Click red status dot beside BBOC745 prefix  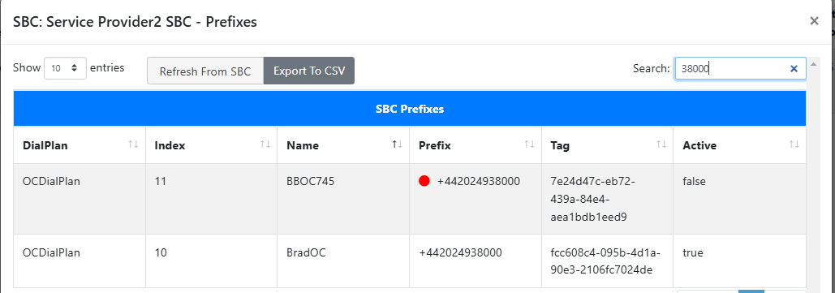point(424,181)
